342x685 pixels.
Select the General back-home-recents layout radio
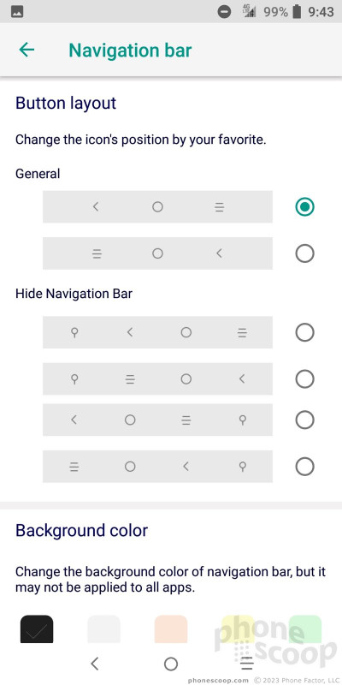click(304, 206)
